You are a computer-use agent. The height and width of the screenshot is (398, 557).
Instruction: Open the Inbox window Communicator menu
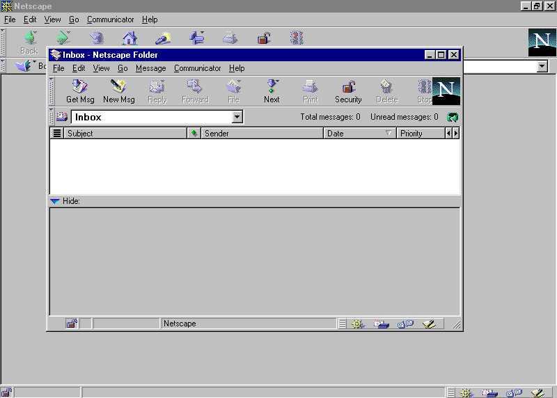click(x=197, y=68)
